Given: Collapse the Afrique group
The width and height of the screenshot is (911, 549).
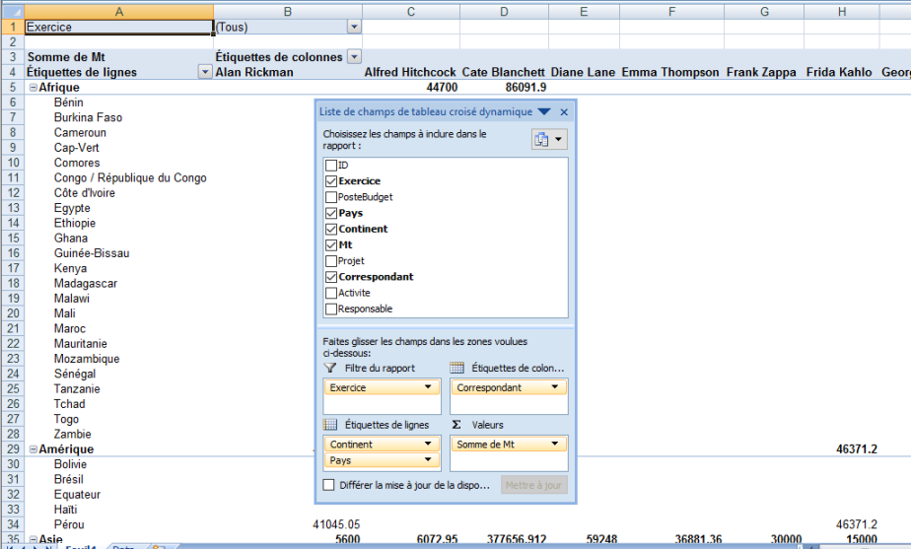Looking at the screenshot, I should tap(33, 88).
